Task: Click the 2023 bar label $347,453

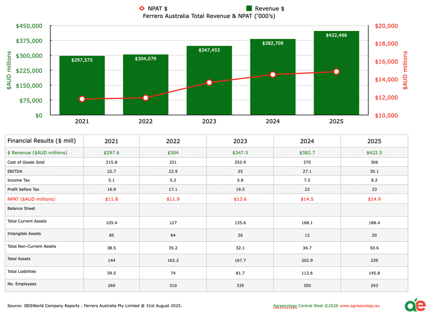Action: coord(209,50)
